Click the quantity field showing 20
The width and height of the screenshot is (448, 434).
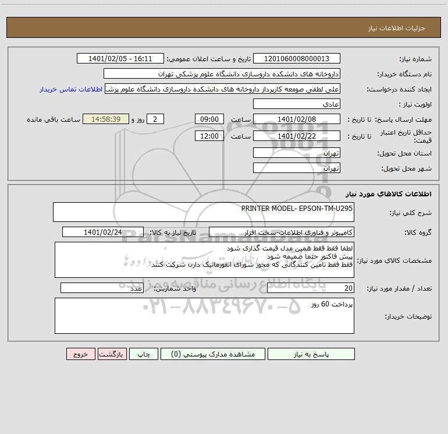tap(311, 288)
